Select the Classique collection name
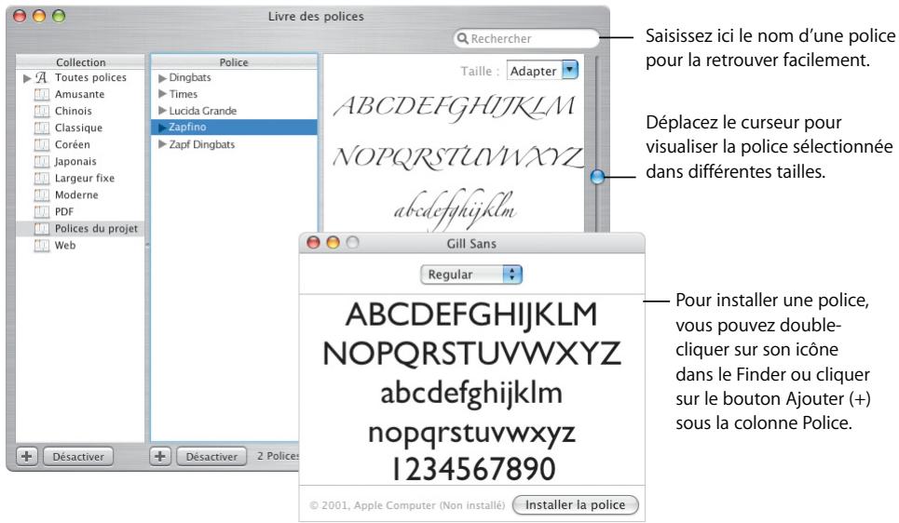Image resolution: width=899 pixels, height=523 pixels. coord(78,127)
